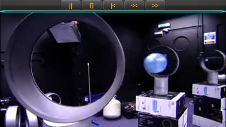Stop the video with the square icon
This screenshot has width=226, height=127.
pos(92,5)
